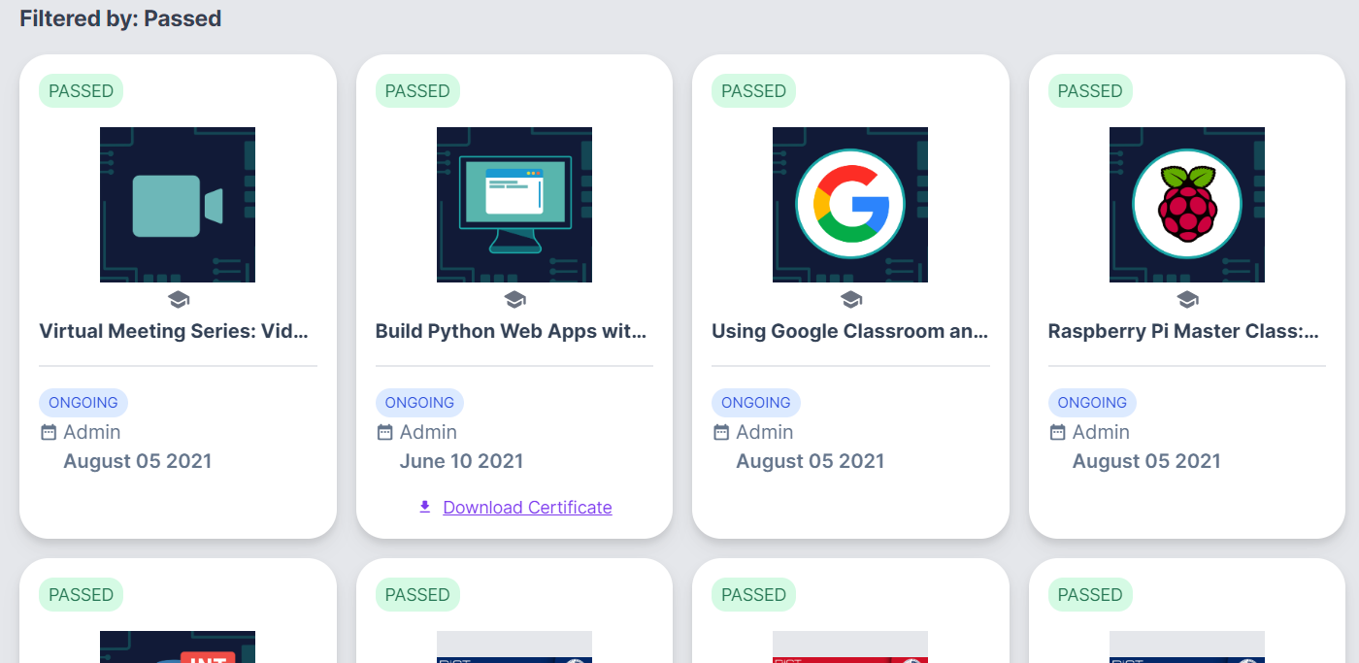Click graduation cap icon under Virtual Meeting thumbnail
Image resolution: width=1359 pixels, height=663 pixels.
tap(178, 299)
